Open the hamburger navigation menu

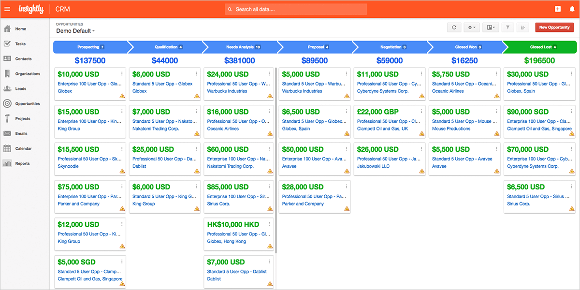pyautogui.click(x=7, y=9)
